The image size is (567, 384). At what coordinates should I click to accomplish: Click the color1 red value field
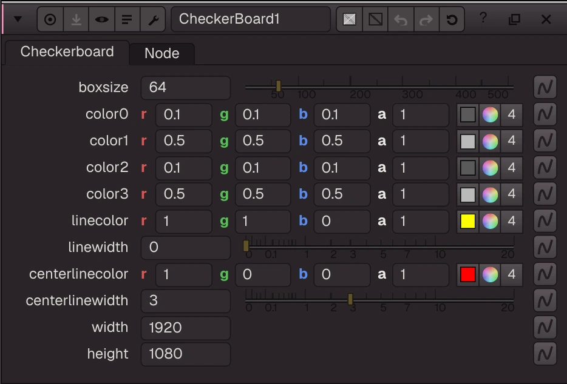tap(184, 141)
